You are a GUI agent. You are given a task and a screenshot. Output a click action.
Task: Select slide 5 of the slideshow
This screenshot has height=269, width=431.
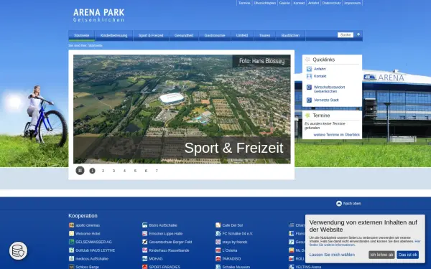pos(135,171)
